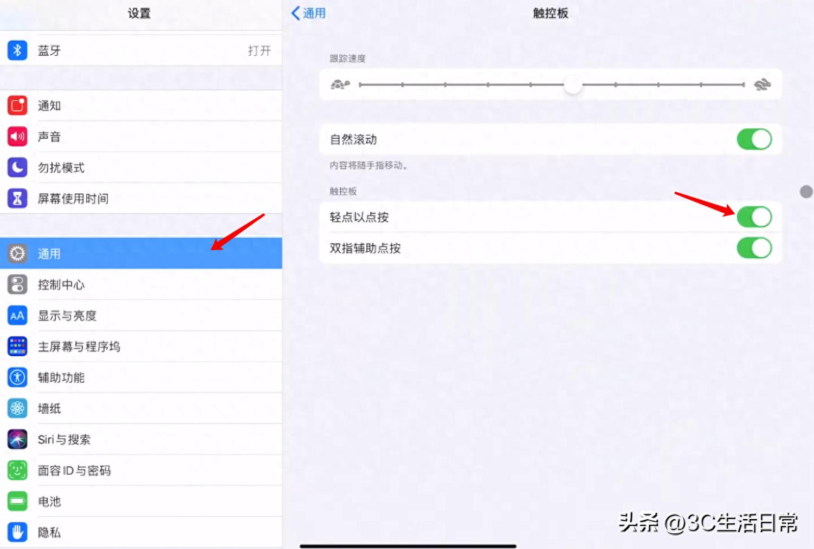Screen dimensions: 814x549
Task: Click the 通用 back button
Action: point(308,13)
